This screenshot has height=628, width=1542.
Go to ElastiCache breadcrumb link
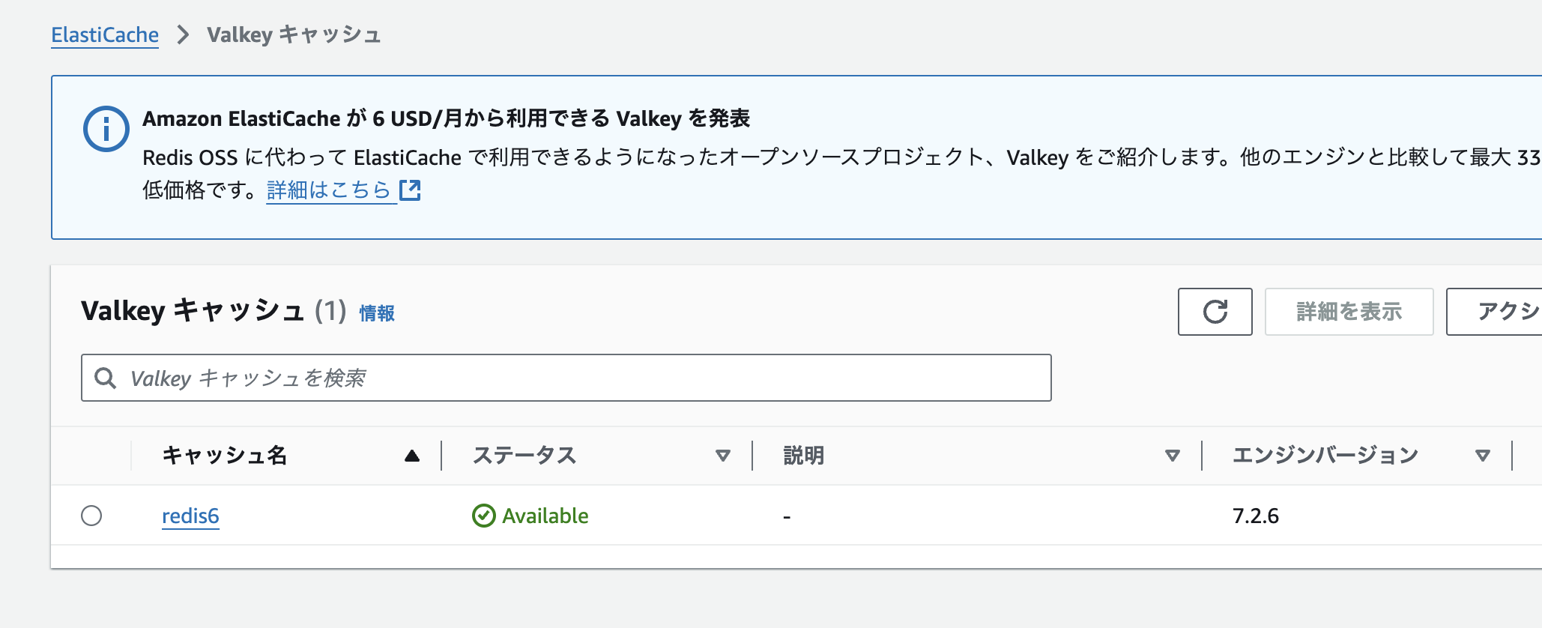click(x=105, y=35)
